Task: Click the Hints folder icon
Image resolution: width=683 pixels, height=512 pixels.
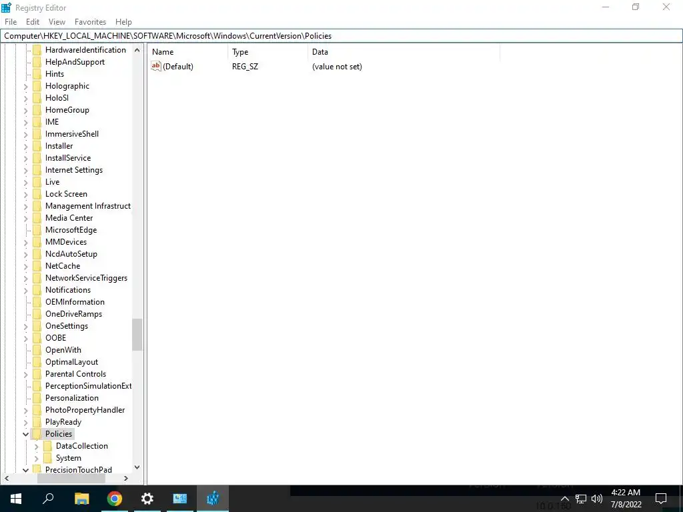Action: coord(37,74)
